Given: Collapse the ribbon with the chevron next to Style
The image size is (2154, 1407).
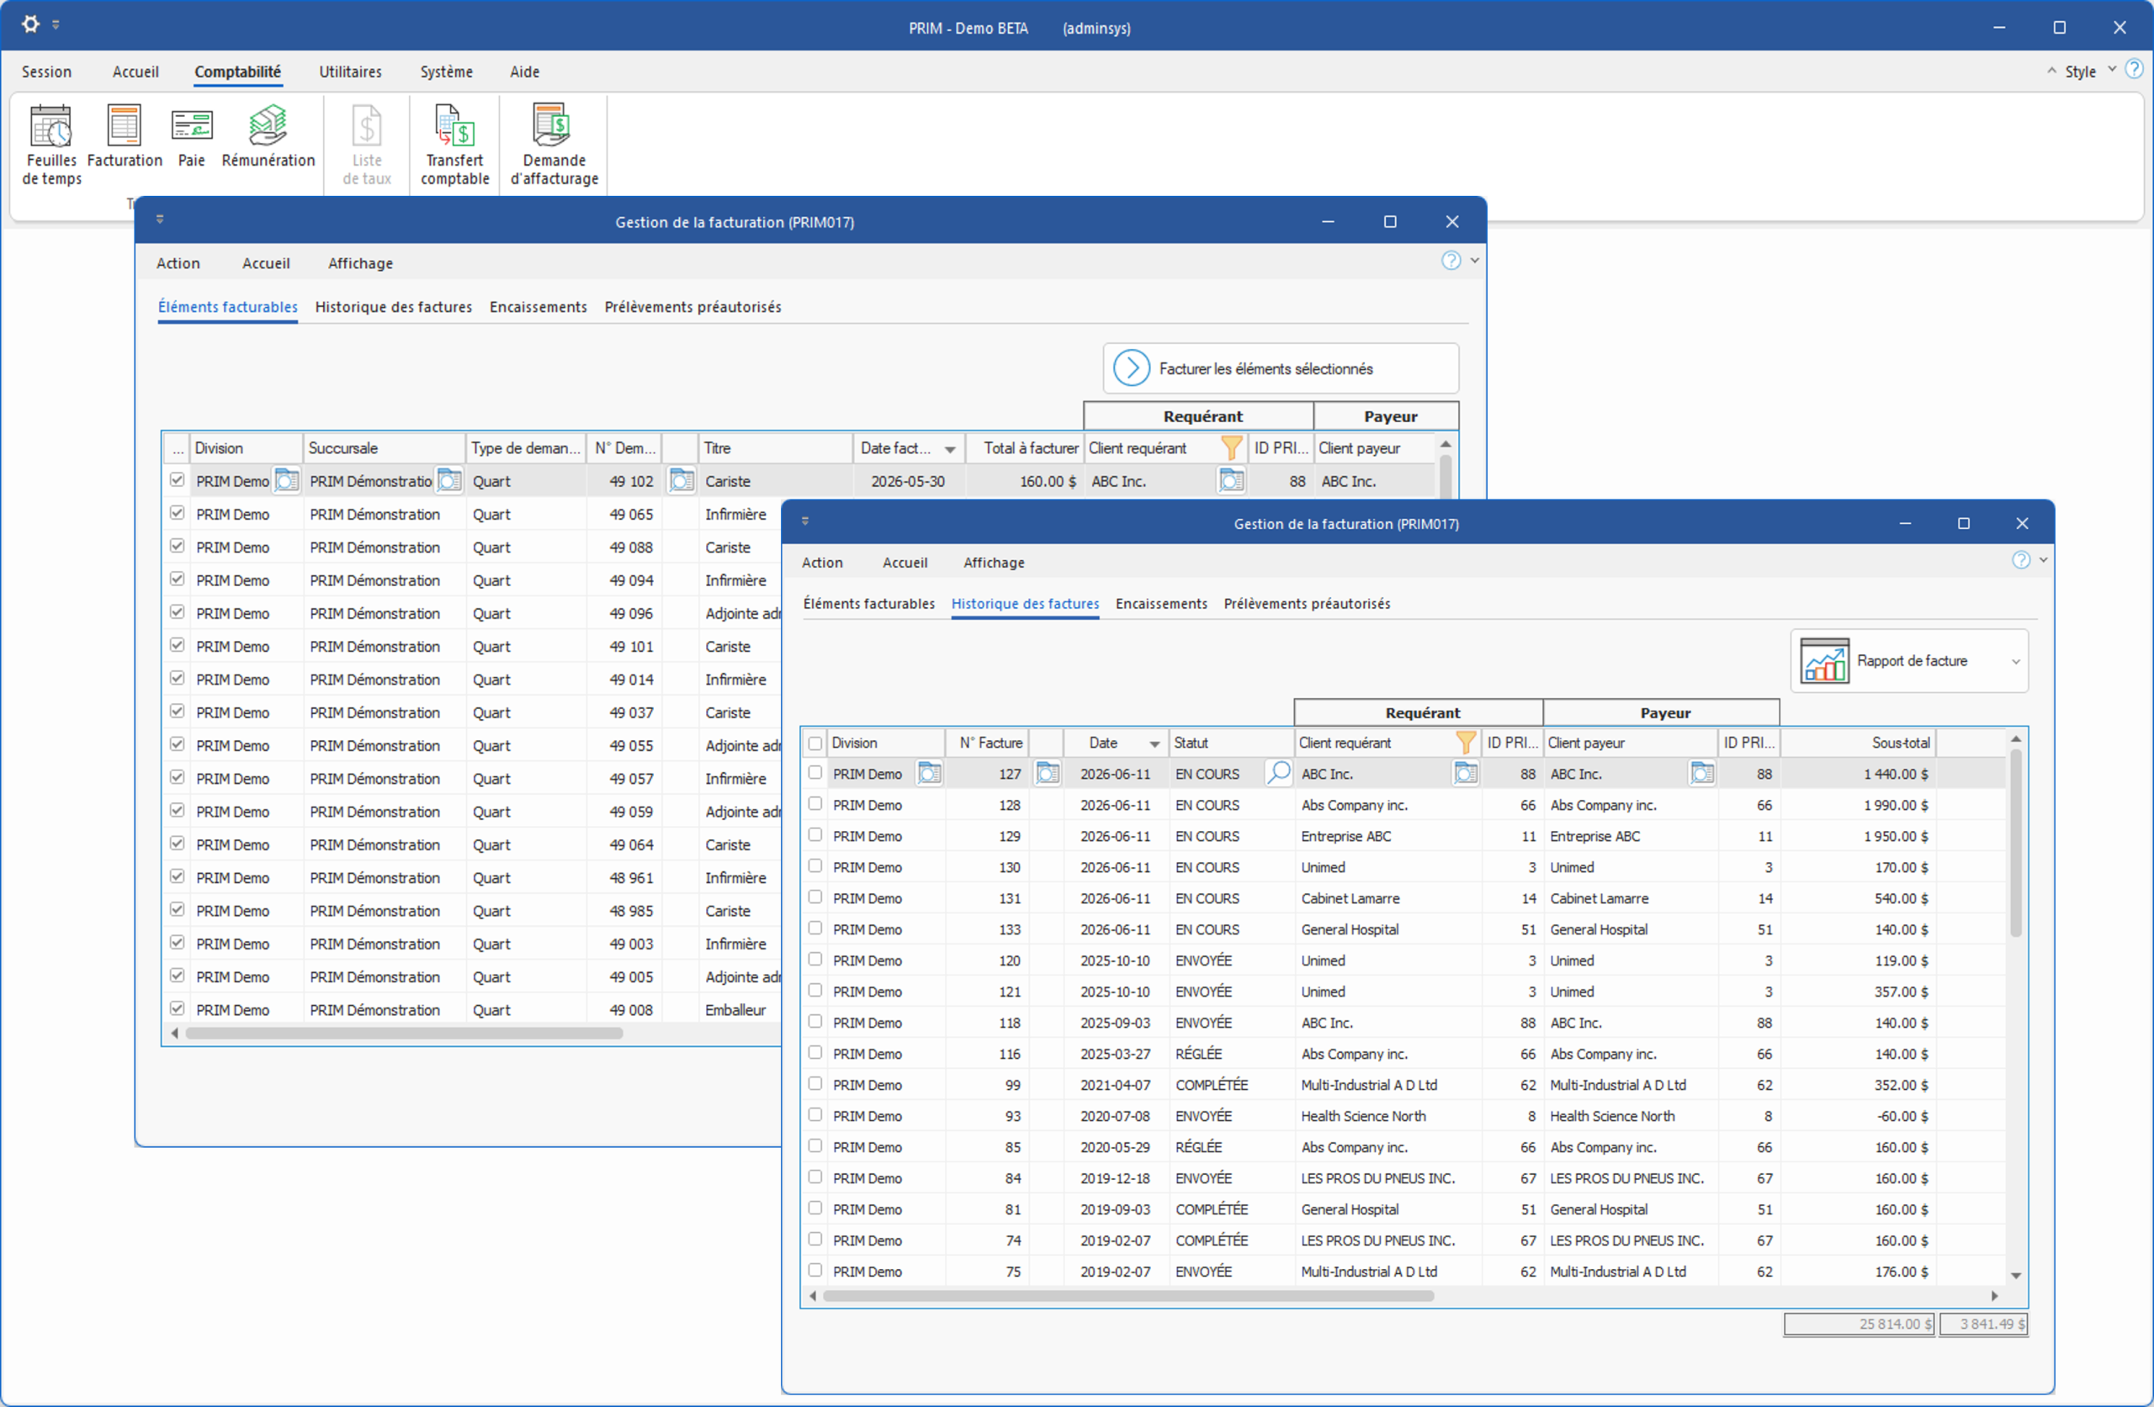Looking at the screenshot, I should click(x=2051, y=71).
